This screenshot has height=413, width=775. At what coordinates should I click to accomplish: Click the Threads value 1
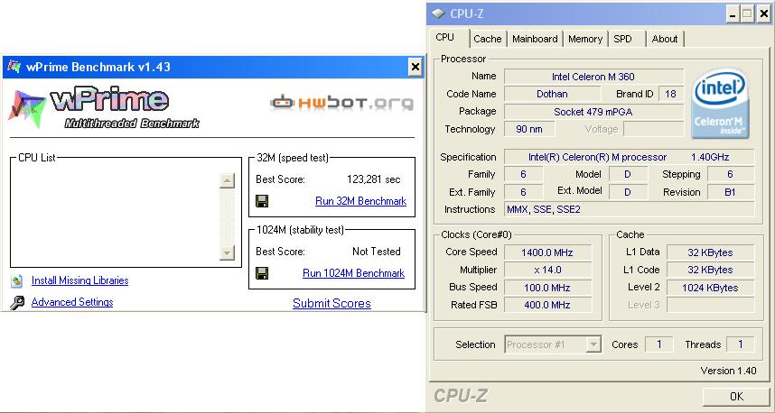[741, 344]
